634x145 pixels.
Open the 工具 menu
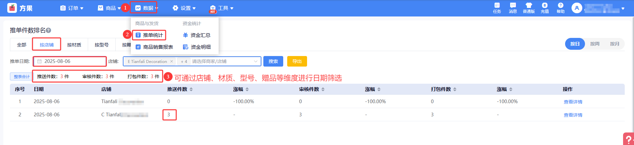222,8
